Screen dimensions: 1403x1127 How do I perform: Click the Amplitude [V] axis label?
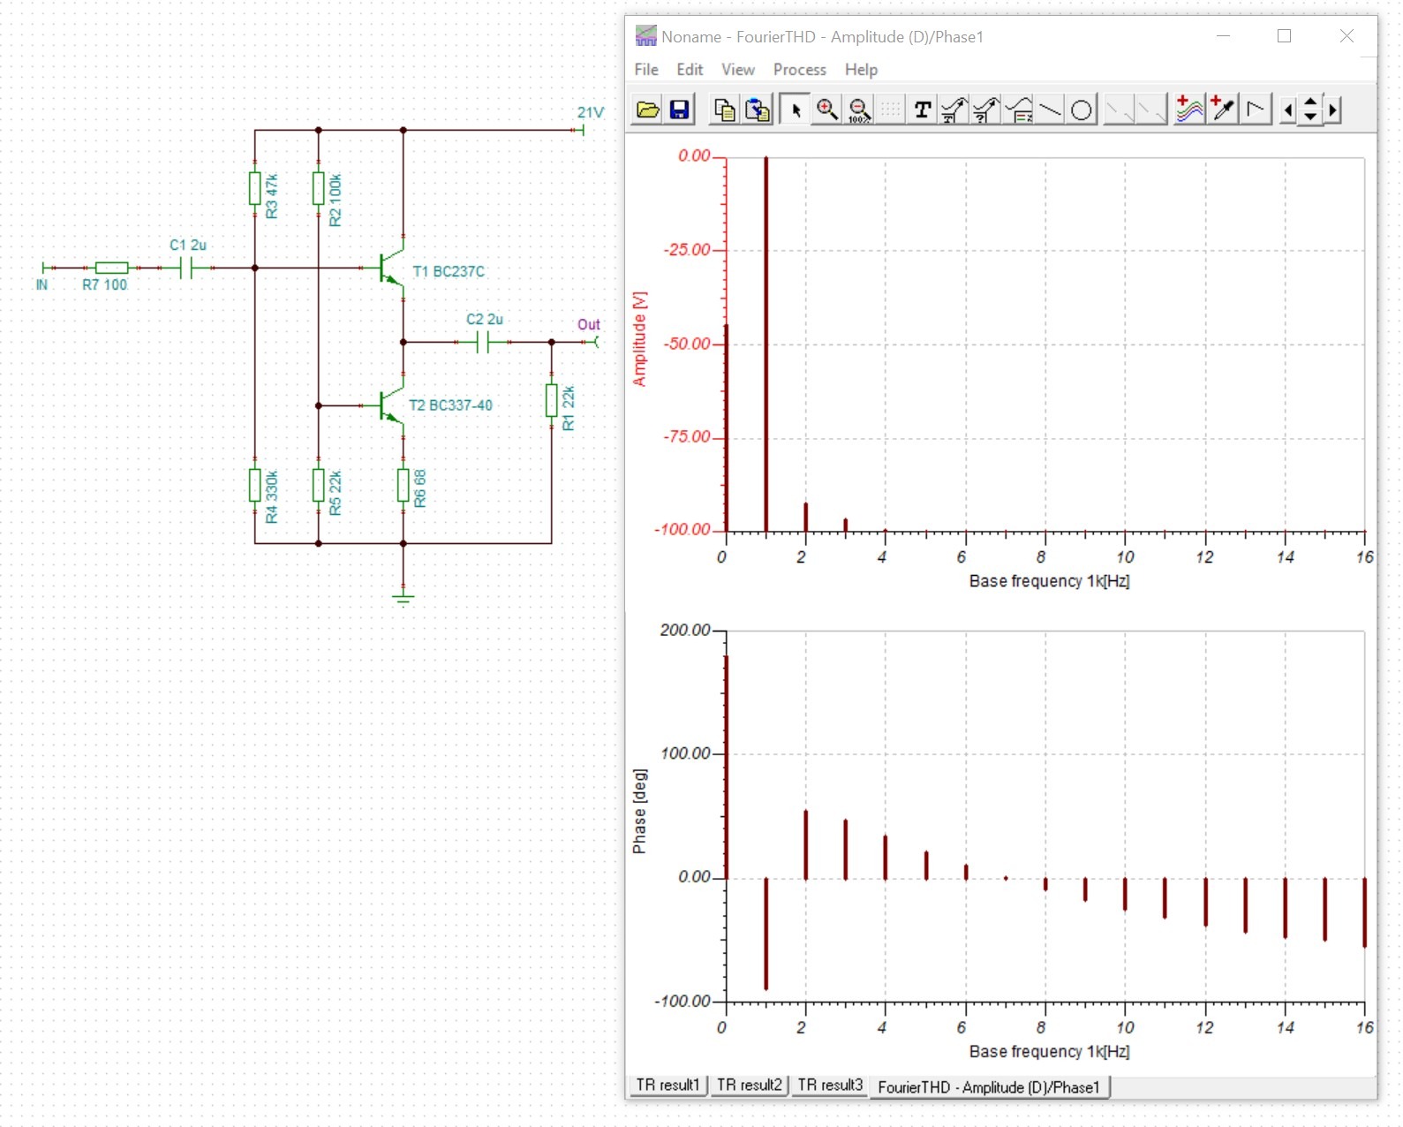pos(640,339)
